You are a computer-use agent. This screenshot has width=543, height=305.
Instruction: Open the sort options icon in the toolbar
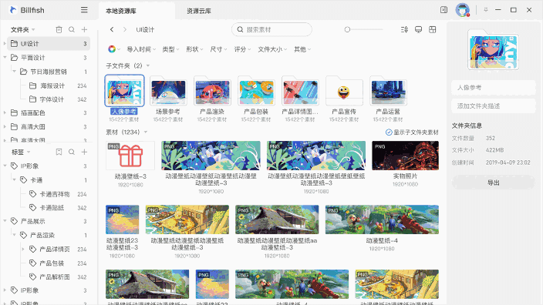[x=404, y=30]
